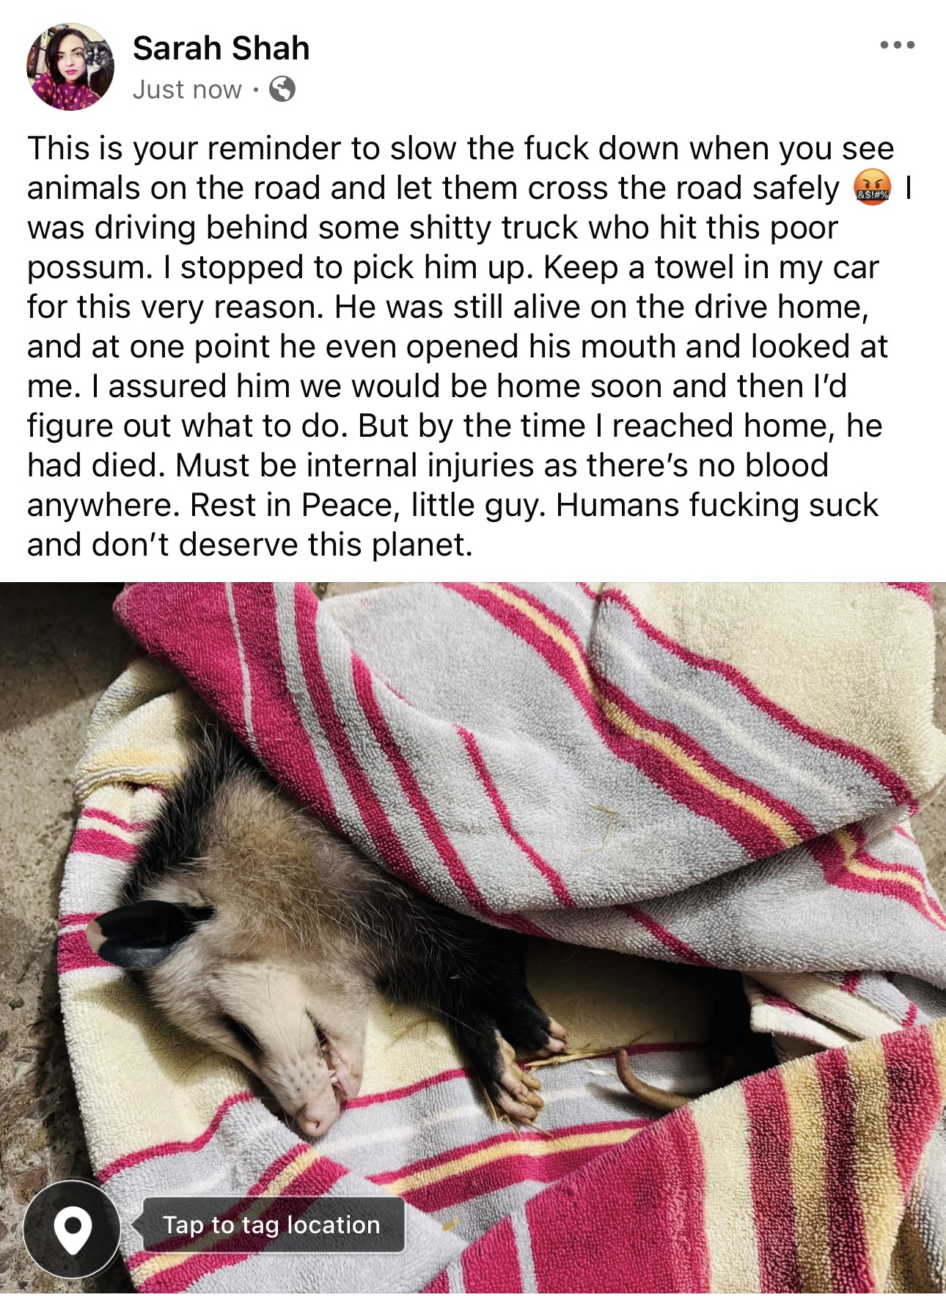This screenshot has height=1300, width=946.
Task: Click the final line "and don't deserve this planet."
Action: point(250,545)
